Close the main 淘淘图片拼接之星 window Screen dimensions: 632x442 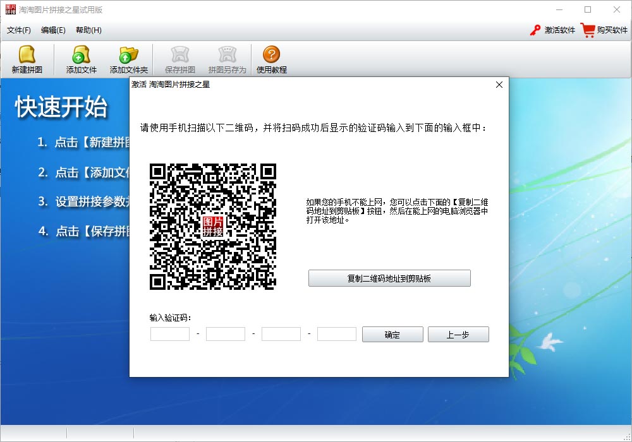617,9
